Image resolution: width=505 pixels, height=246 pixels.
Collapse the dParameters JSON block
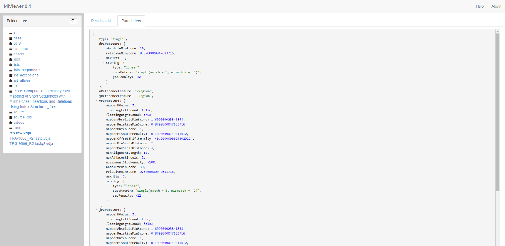(97, 44)
